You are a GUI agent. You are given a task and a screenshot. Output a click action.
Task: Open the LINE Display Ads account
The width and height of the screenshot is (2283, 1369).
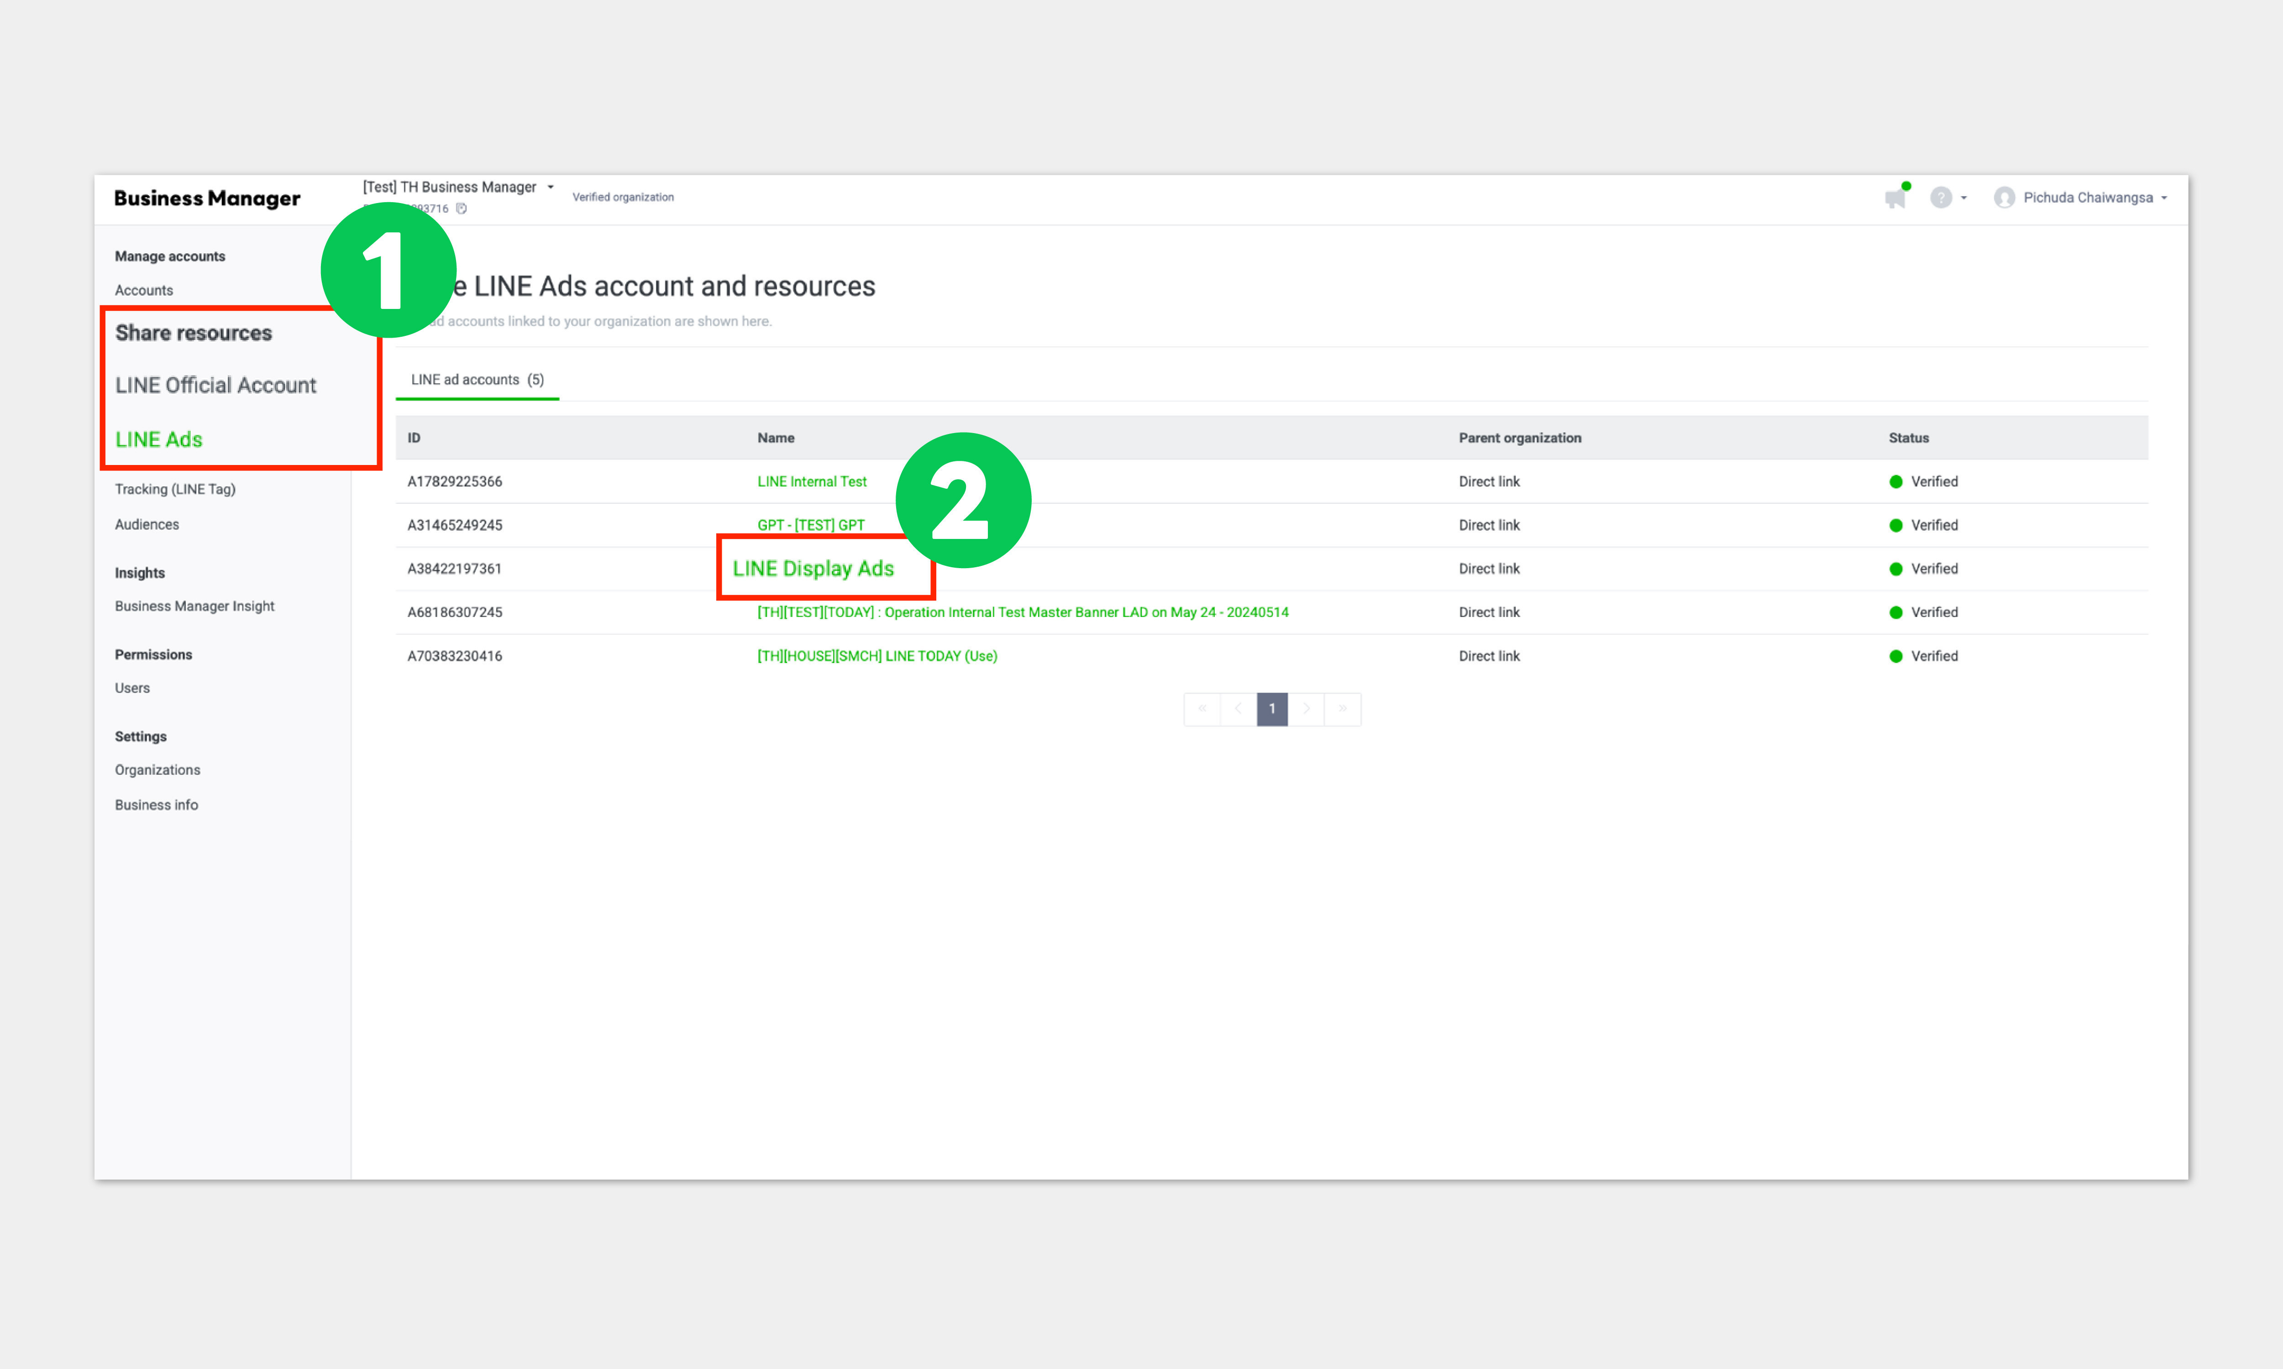click(x=813, y=568)
